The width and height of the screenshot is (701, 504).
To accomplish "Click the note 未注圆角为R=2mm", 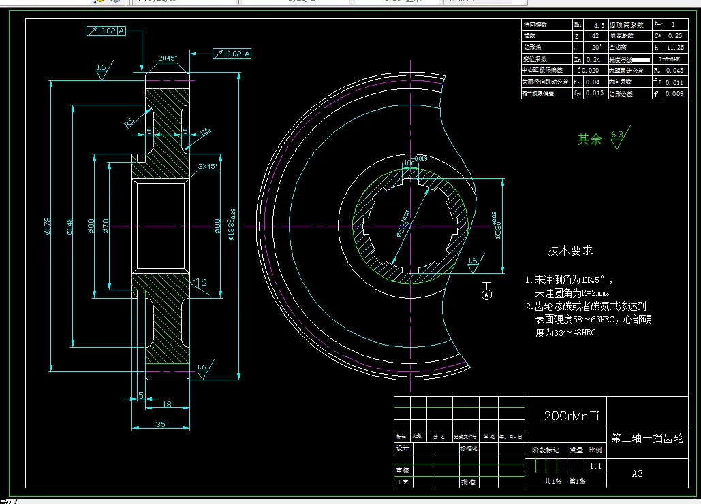I will tap(572, 293).
